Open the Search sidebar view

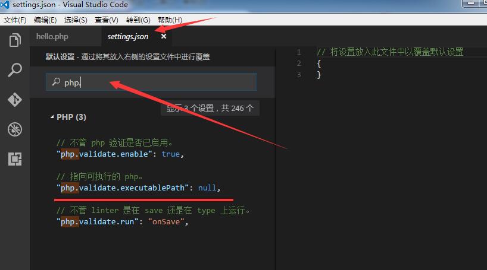[x=15, y=70]
